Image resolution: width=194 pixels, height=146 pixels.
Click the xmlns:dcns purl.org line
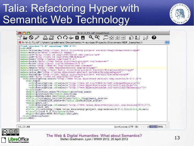tap(53, 63)
